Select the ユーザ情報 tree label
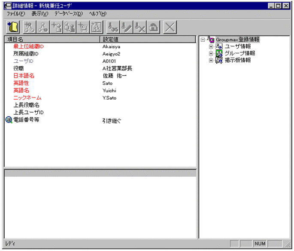This screenshot has width=294, height=251. click(x=238, y=46)
